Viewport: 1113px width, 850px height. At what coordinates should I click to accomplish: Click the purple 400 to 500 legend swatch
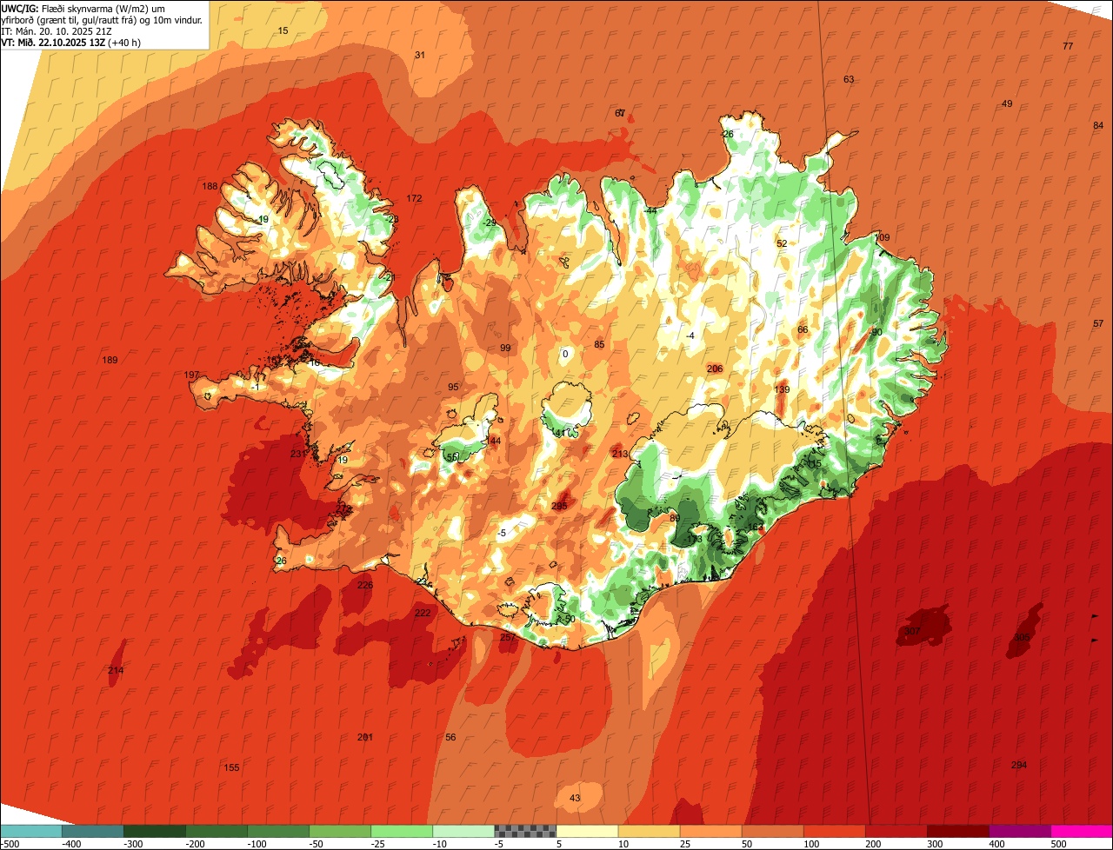point(1020,831)
